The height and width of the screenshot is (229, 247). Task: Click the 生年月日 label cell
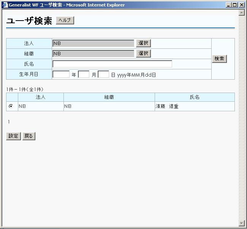coord(29,74)
